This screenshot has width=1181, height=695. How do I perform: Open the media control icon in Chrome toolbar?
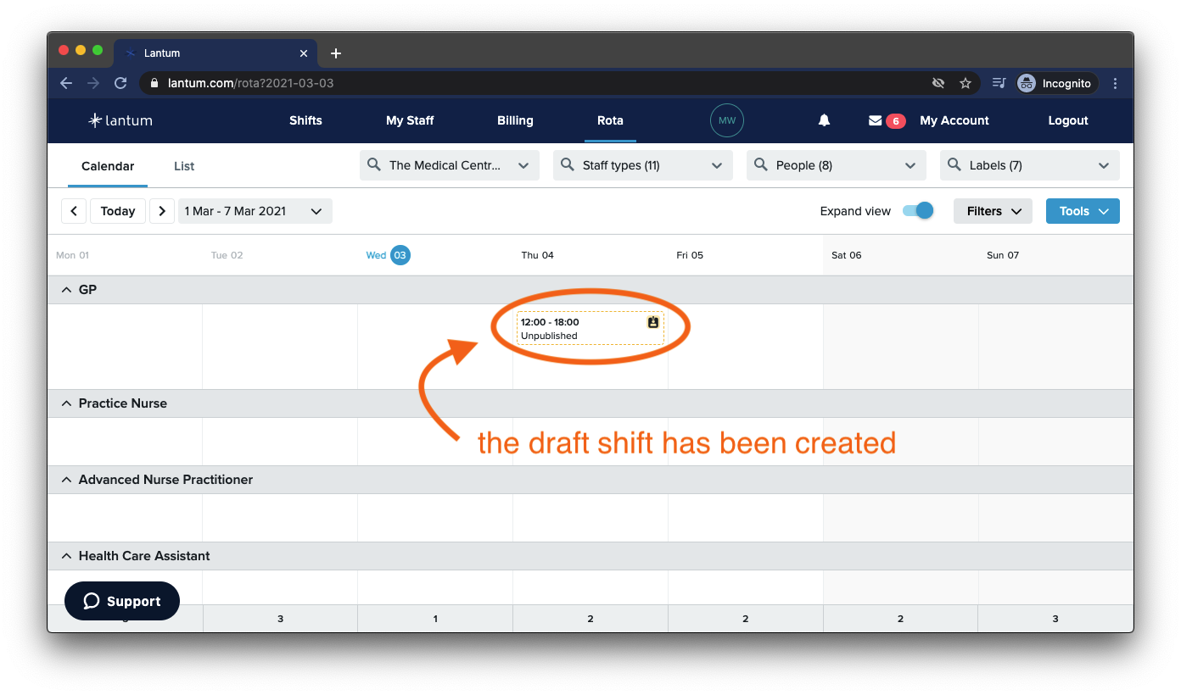(999, 83)
